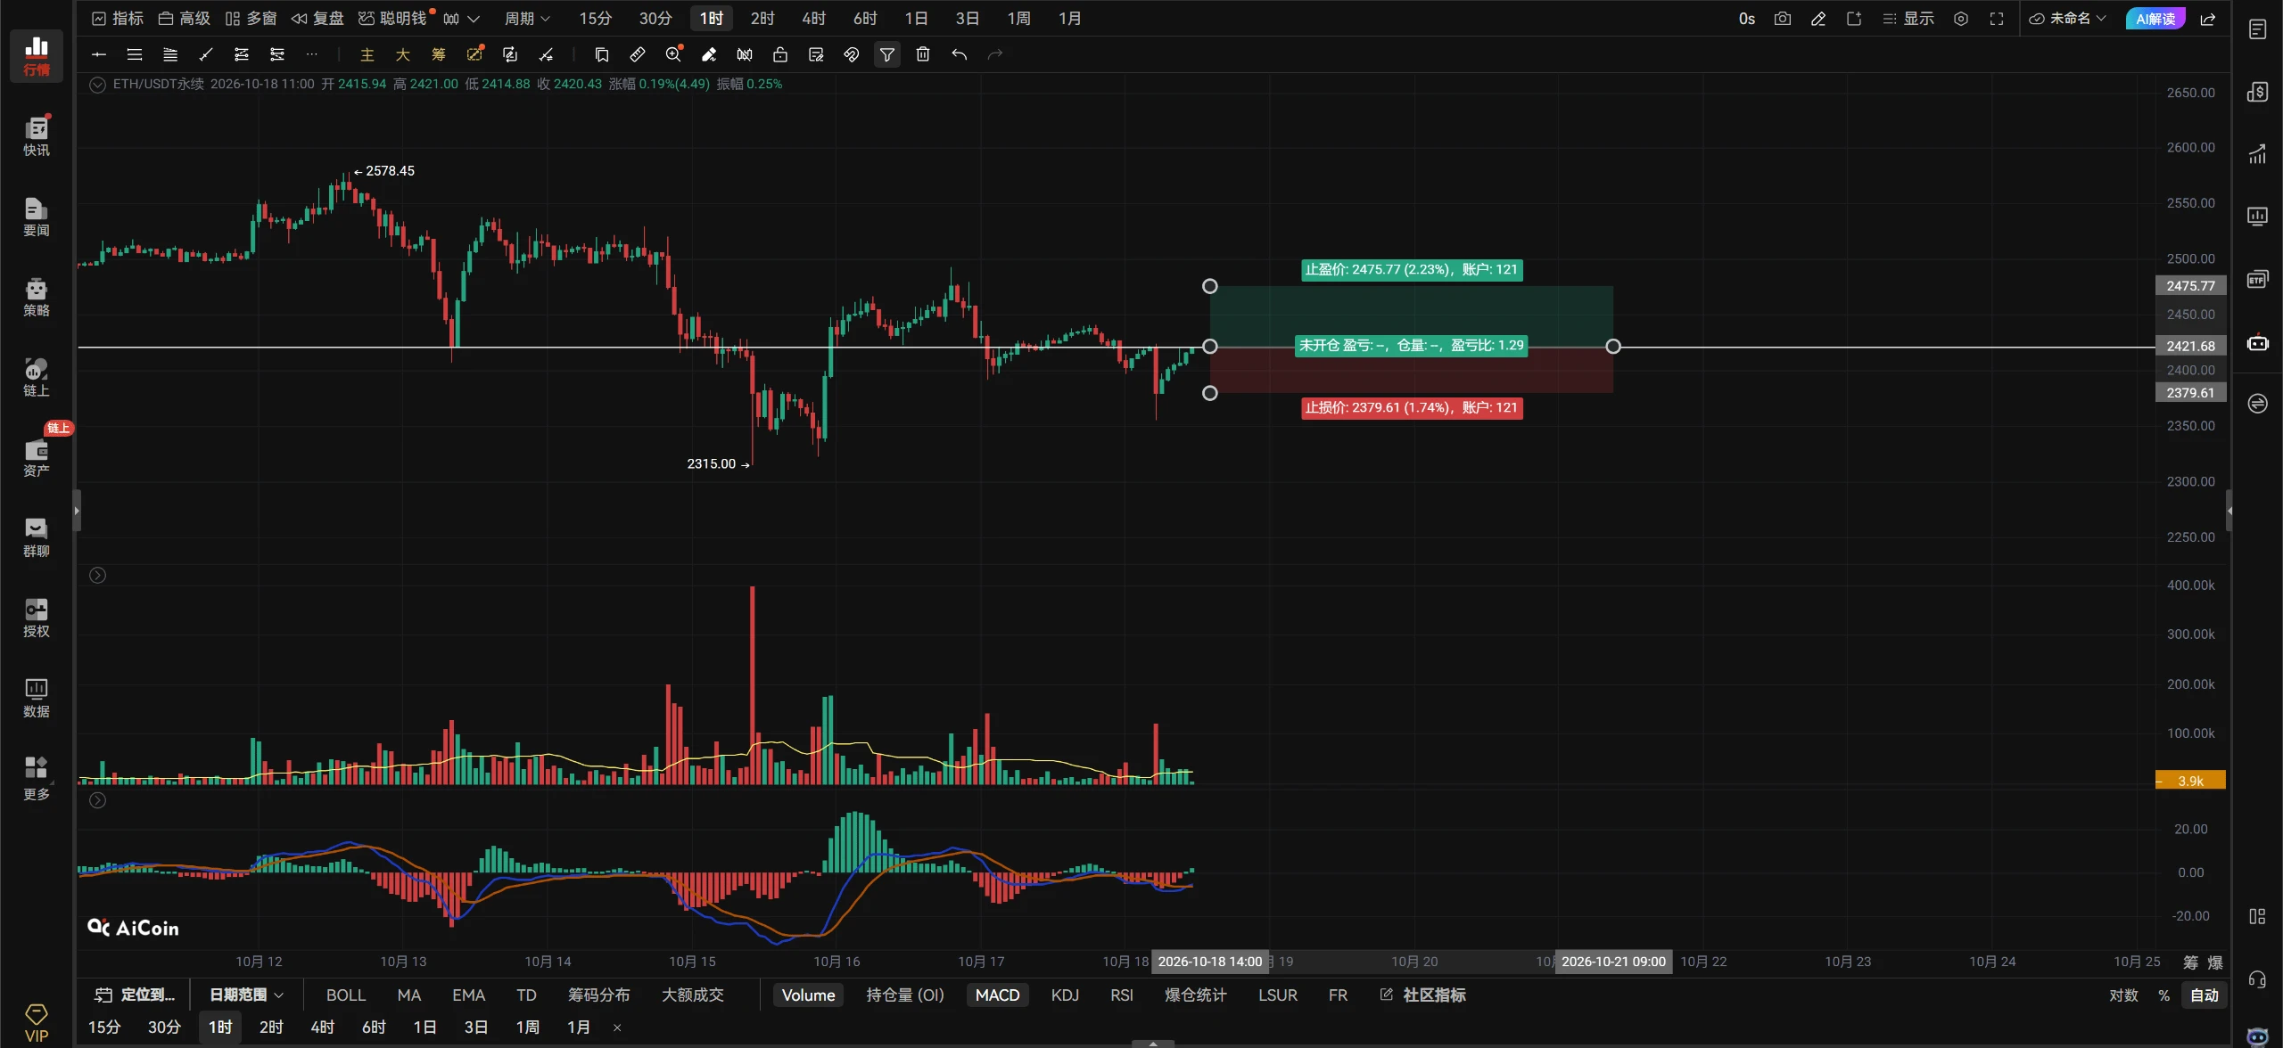
Task: Click the 定位到... locate button
Action: pyautogui.click(x=136, y=995)
